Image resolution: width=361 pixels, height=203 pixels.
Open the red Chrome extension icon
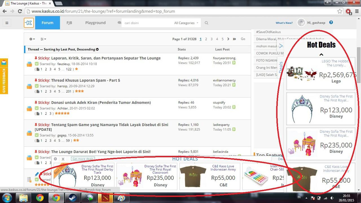[348, 11]
